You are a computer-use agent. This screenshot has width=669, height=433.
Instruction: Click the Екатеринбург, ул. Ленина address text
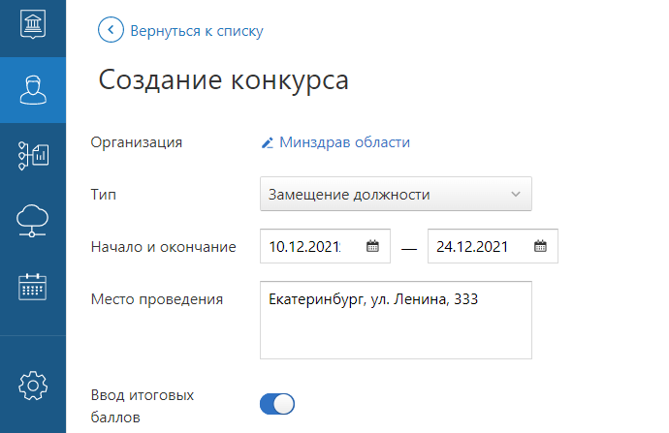click(x=373, y=299)
